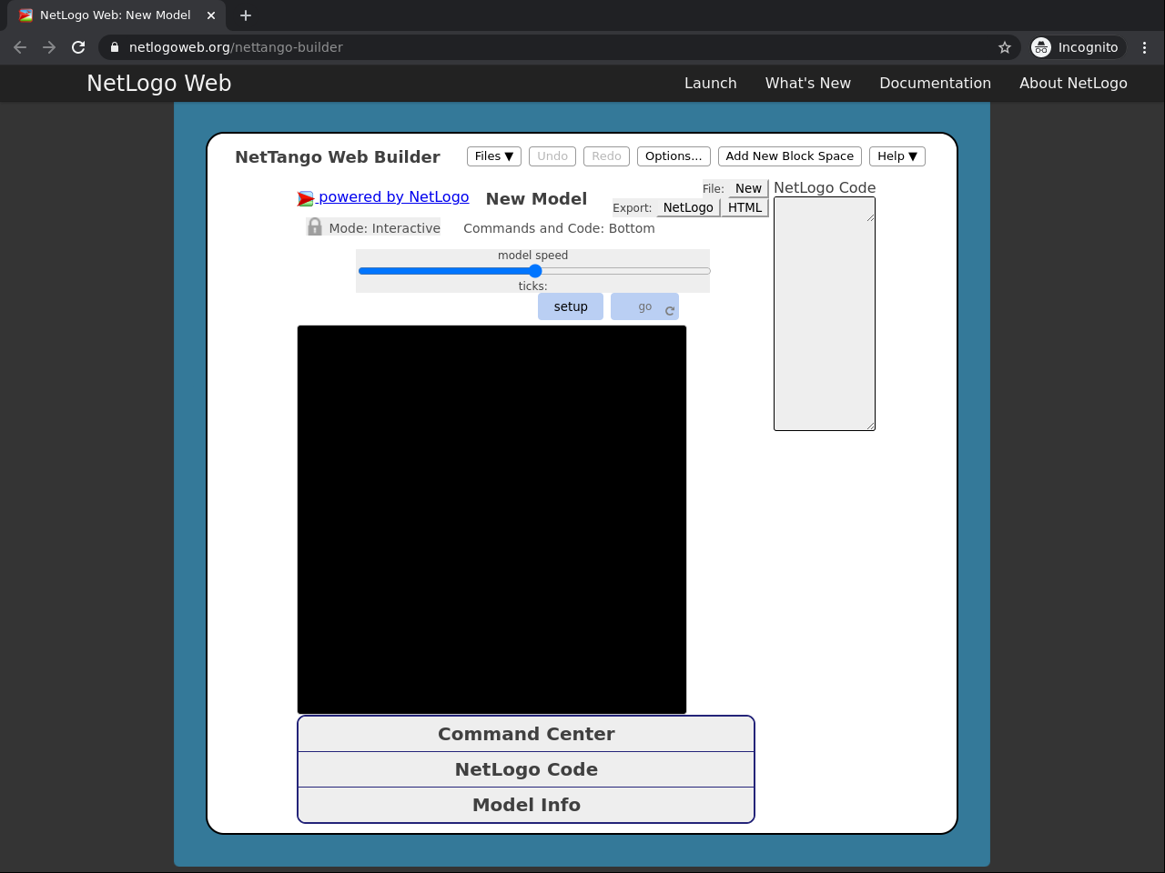Open the Chrome three-dot menu
Viewport: 1165px width, 873px height.
(1144, 47)
